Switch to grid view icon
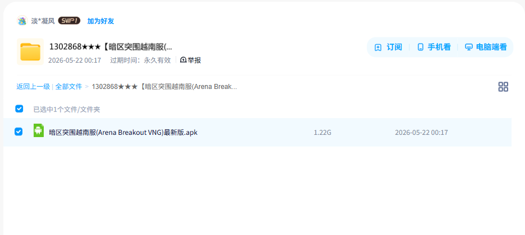This screenshot has height=235, width=525. (503, 87)
